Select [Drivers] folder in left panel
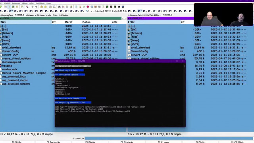254x143 pixels. pos(8,33)
